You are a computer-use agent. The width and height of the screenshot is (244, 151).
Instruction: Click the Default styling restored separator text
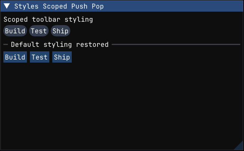(60, 45)
